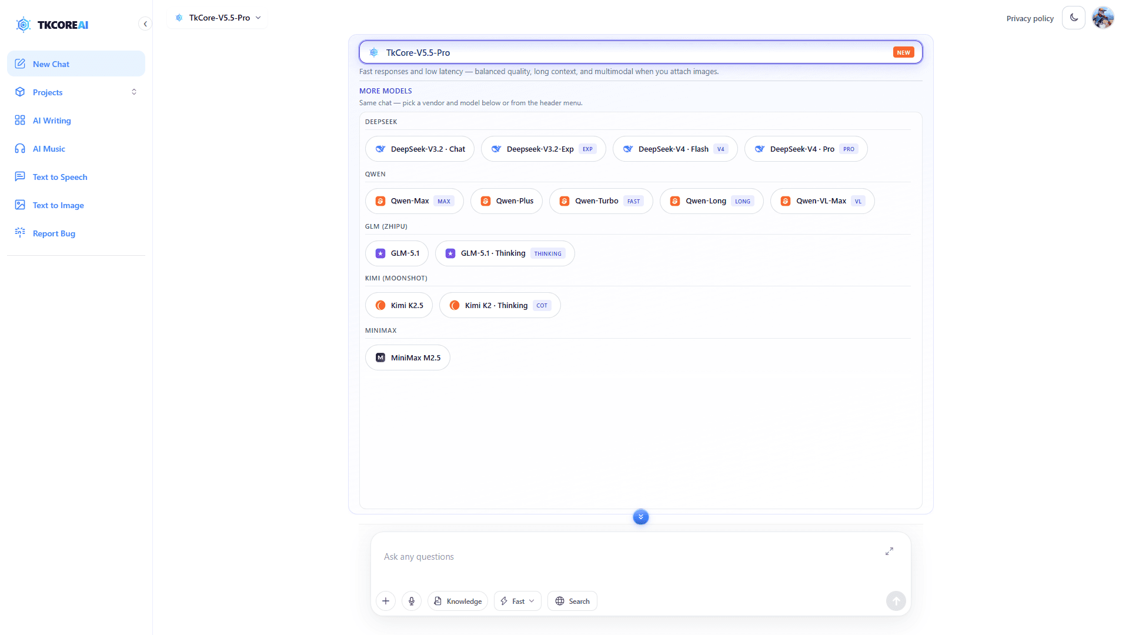Select GLM-5.1 · Thinking model
Viewport: 1129px width, 635px height.
(505, 253)
